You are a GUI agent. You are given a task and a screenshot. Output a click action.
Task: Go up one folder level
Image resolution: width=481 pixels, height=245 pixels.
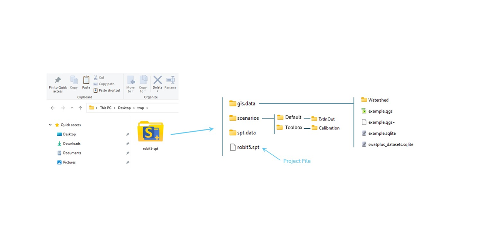80,108
